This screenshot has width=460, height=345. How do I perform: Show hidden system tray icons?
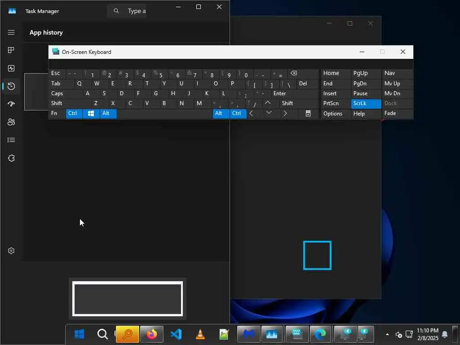[387, 334]
